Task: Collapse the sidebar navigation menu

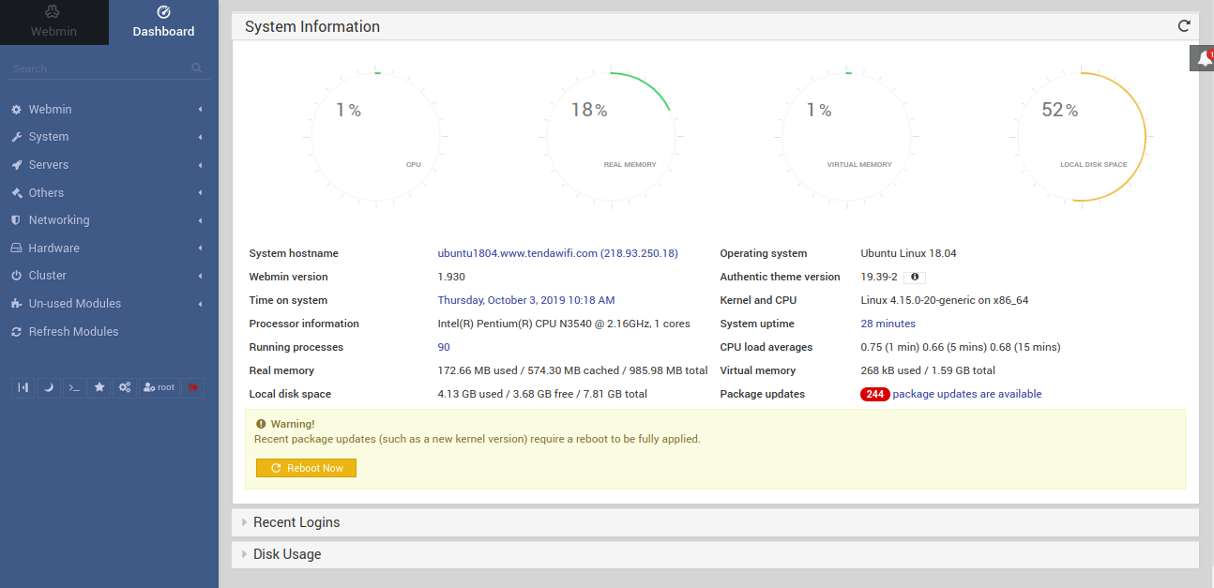Action: click(x=23, y=387)
